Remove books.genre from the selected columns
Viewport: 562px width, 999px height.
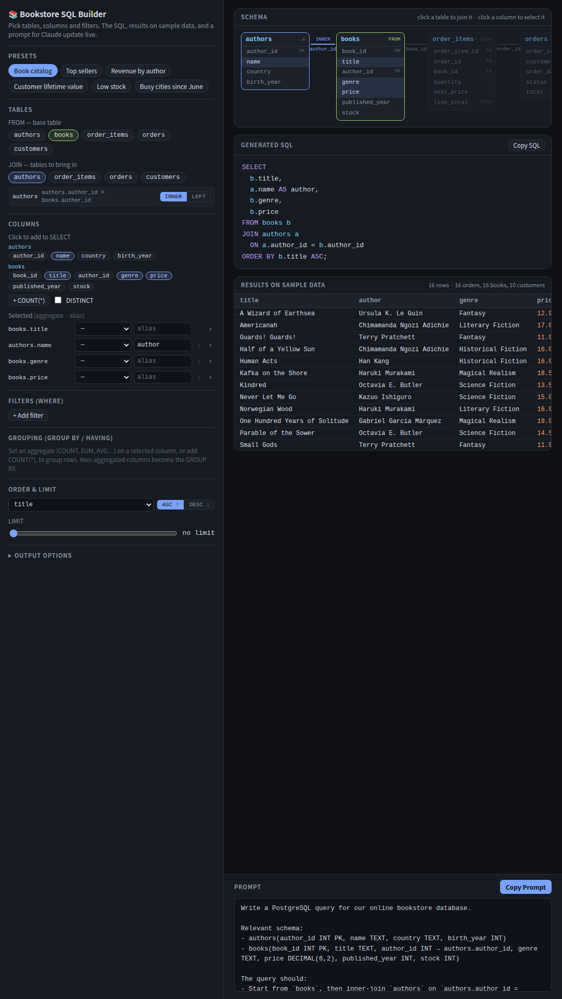click(210, 362)
